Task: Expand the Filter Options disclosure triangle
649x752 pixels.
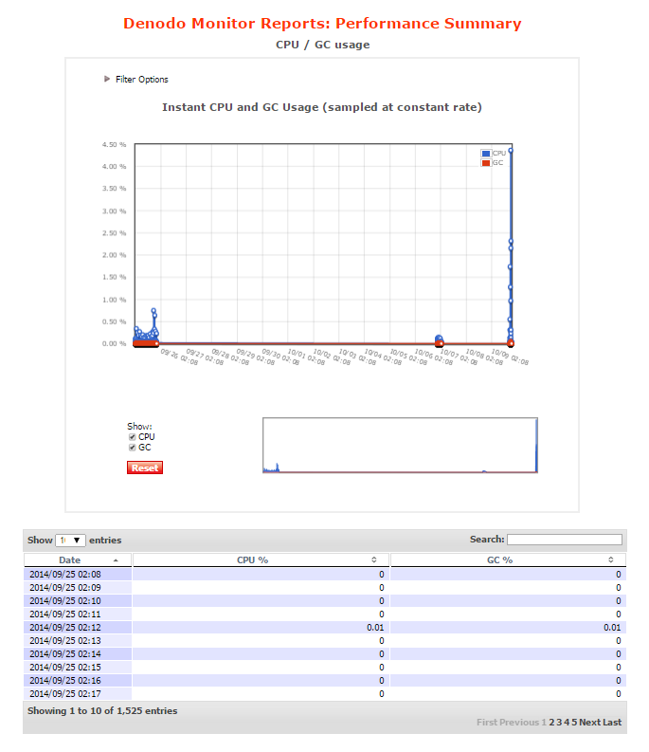Action: point(107,79)
